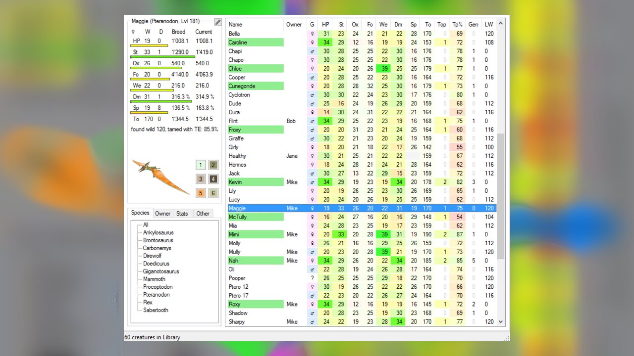The width and height of the screenshot is (634, 356).
Task: Click the gender symbol in Pooper row
Action: (x=312, y=278)
